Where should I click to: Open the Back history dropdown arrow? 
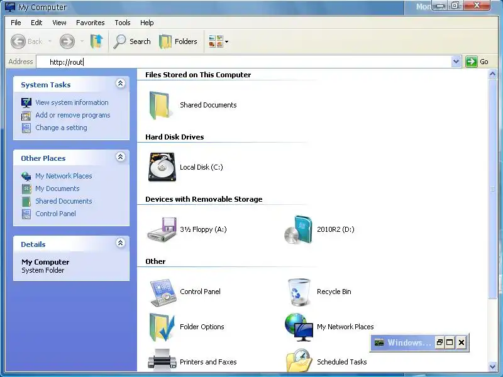tap(50, 41)
